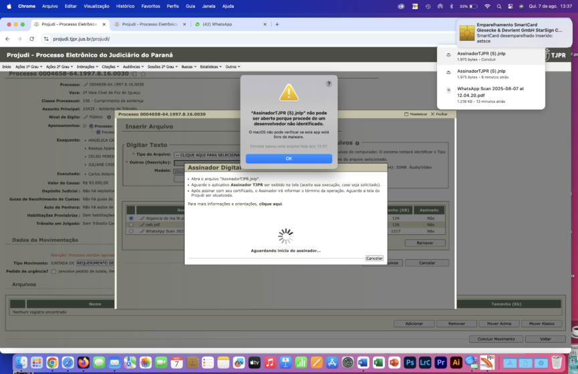Open Apple Music from the Dock

[269, 362]
